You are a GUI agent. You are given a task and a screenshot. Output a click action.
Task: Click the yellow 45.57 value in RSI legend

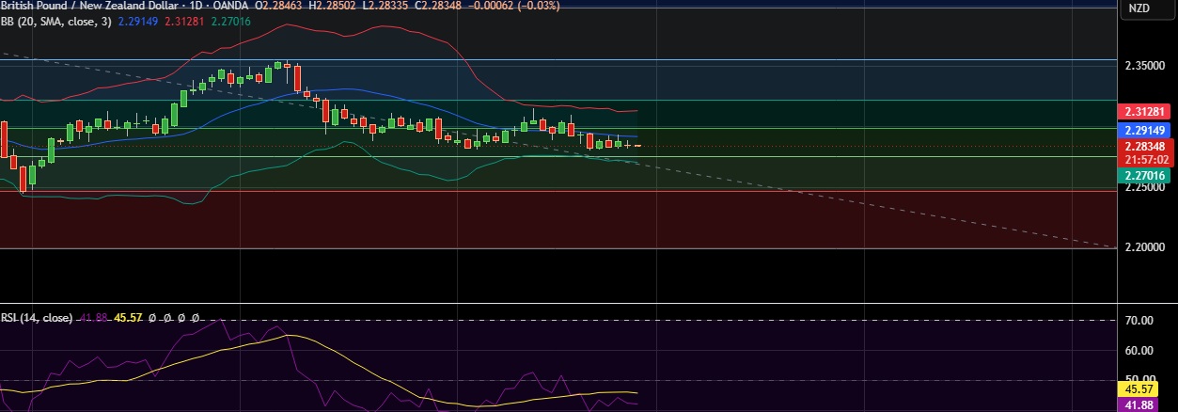click(x=127, y=318)
